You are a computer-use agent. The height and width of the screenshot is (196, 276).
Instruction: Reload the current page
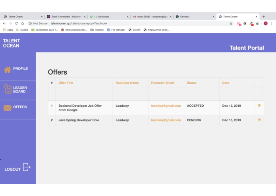16,23
